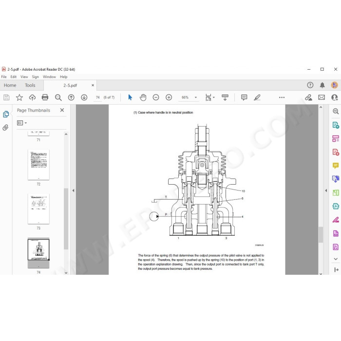Viewport: 341px width, 341px height.
Task: Go to the next page with the down arrow
Action: (84, 97)
